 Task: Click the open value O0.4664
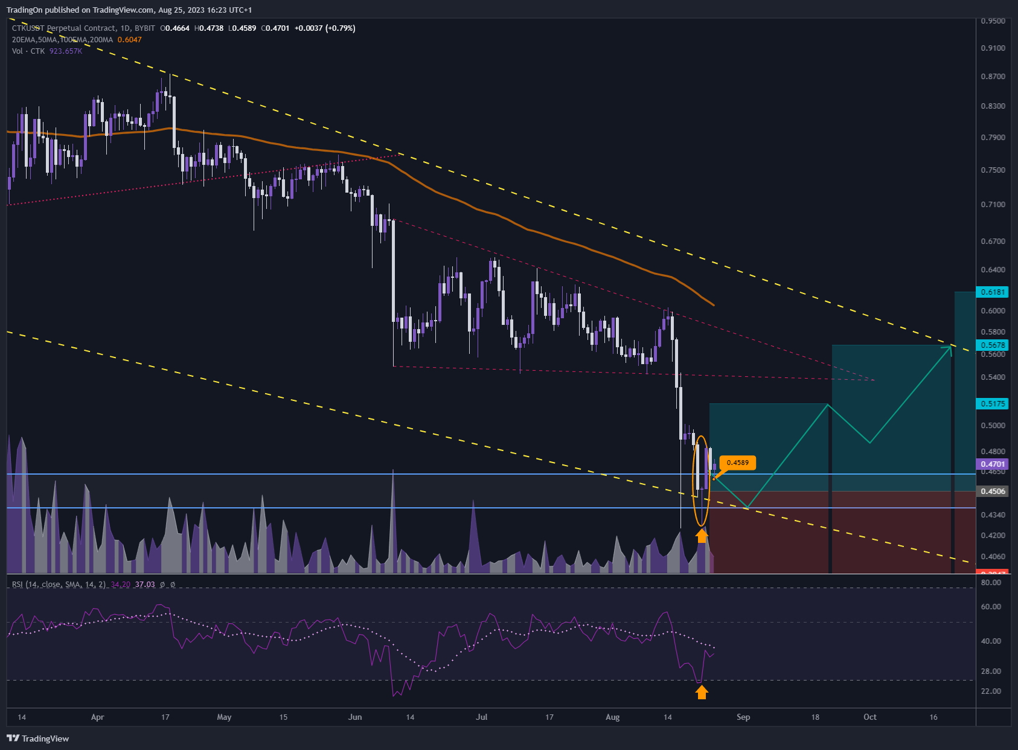[175, 28]
